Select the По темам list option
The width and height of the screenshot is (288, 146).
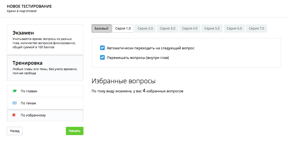pyautogui.click(x=45, y=103)
